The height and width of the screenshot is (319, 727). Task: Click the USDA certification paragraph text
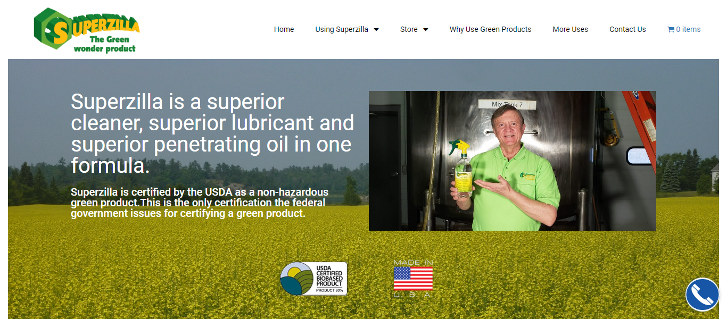pyautogui.click(x=200, y=203)
